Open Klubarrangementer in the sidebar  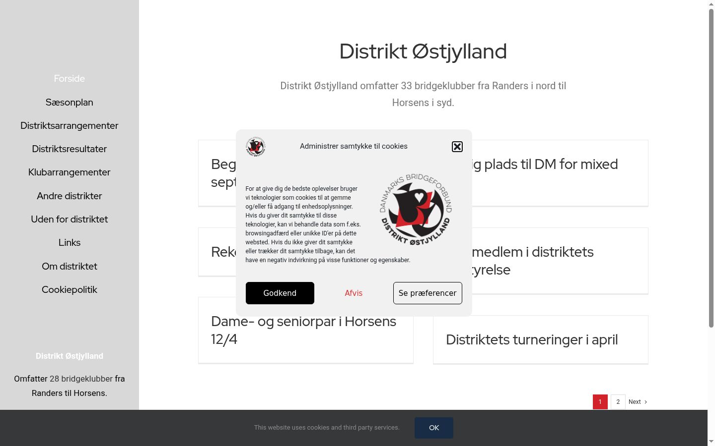coord(70,172)
